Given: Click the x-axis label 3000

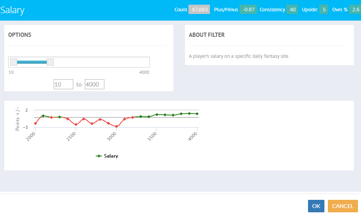Looking at the screenshot, I should [112, 137].
